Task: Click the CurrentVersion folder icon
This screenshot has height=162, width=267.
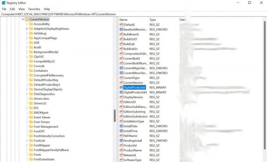Action: (27, 19)
